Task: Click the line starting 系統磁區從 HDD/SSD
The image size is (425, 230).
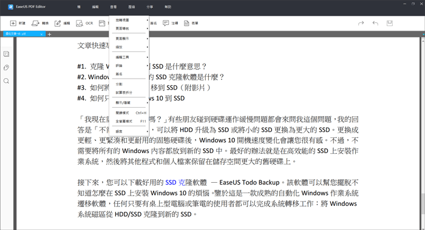Action: click(x=137, y=214)
